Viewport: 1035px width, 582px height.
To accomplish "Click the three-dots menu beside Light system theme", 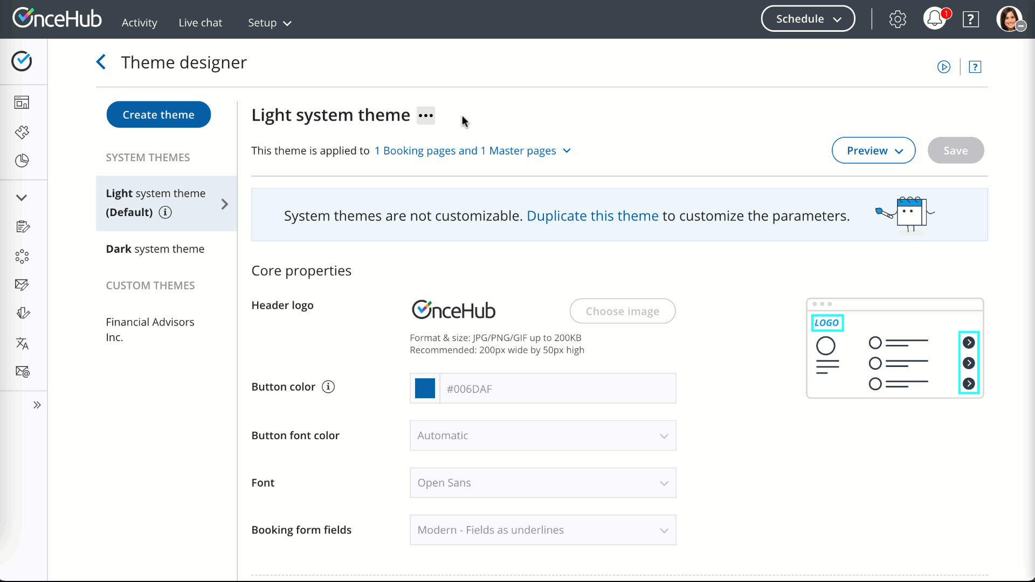I will click(x=425, y=115).
